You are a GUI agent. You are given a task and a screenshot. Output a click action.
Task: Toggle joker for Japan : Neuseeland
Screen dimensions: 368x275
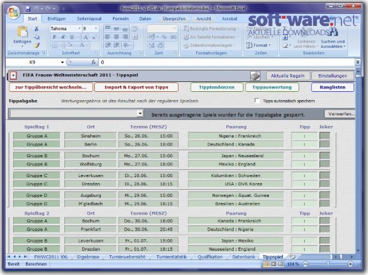click(x=325, y=156)
